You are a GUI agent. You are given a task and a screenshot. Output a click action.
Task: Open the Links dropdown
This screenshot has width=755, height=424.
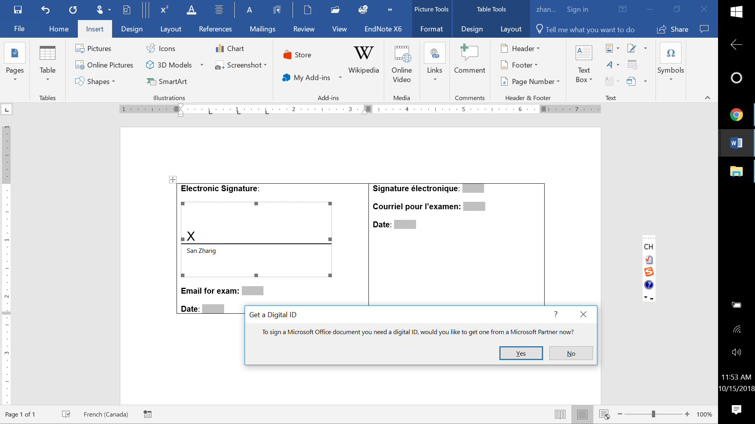point(435,80)
